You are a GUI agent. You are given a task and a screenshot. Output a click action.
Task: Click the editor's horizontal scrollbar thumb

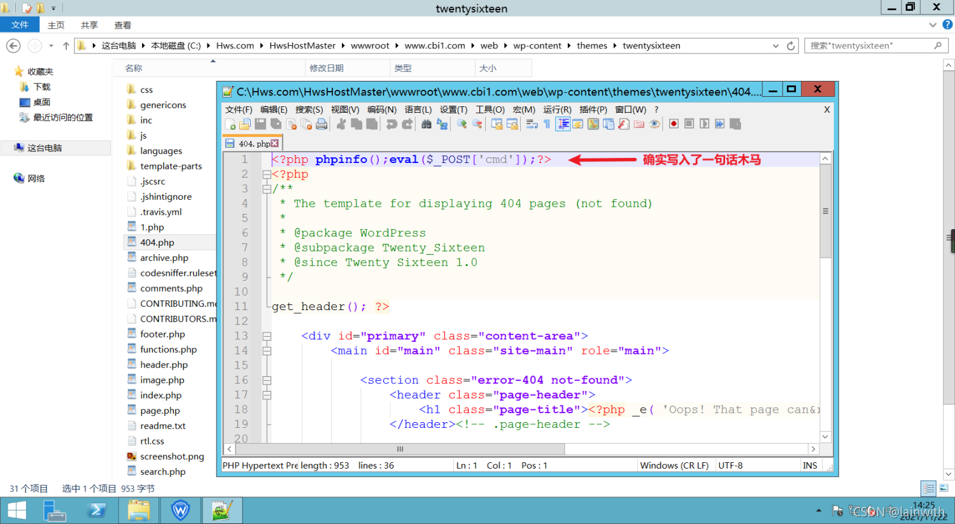400,449
